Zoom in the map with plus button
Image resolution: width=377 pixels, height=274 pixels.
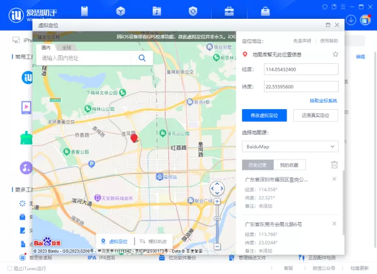(217, 201)
